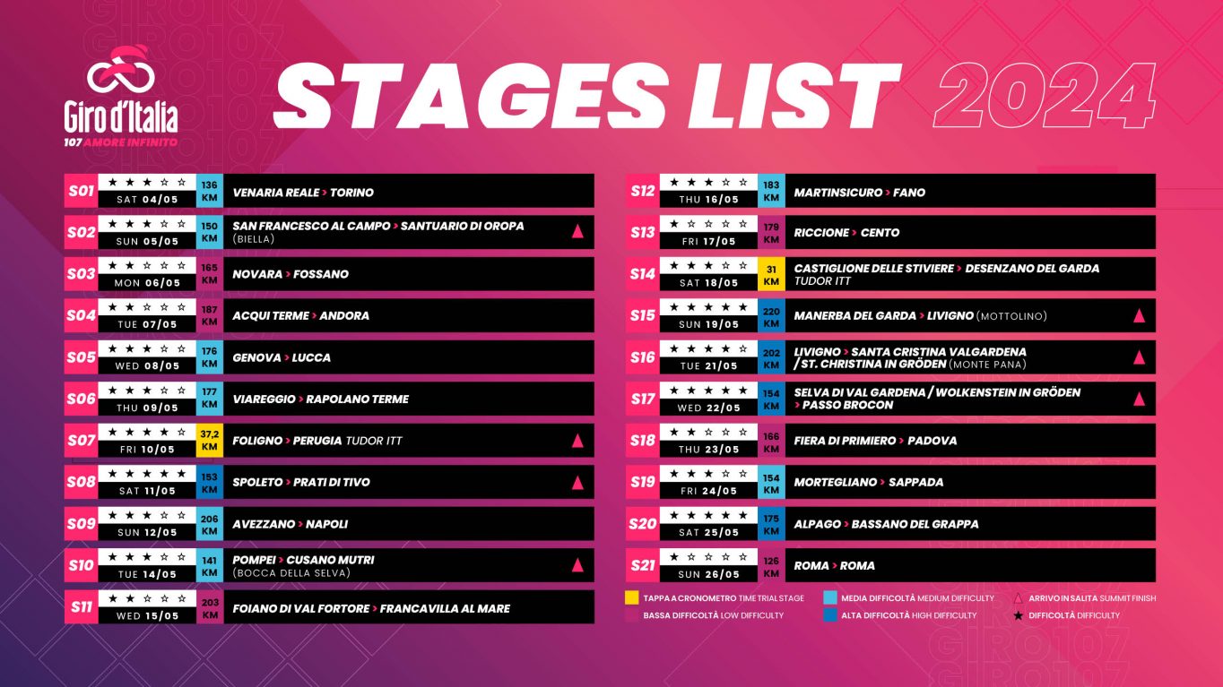
Task: Click the summit finish triangle in the legend
Action: [x=1018, y=598]
